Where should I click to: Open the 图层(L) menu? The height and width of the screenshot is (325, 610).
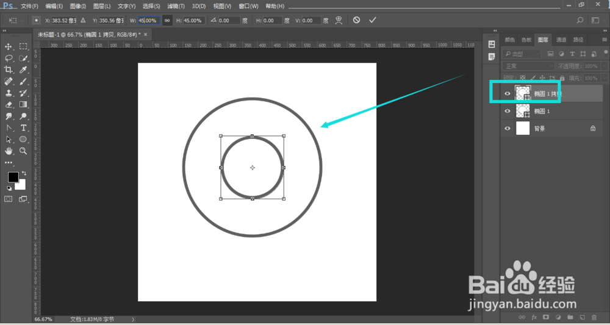click(102, 6)
